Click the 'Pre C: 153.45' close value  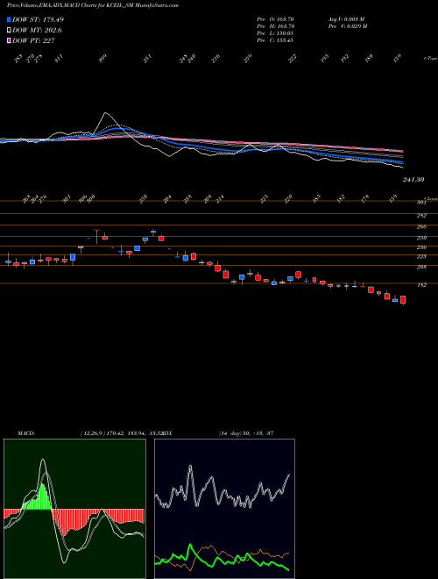275,40
